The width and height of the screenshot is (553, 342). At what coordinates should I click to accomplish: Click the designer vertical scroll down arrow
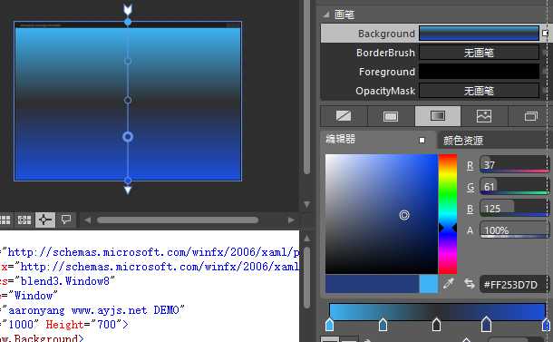[306, 205]
